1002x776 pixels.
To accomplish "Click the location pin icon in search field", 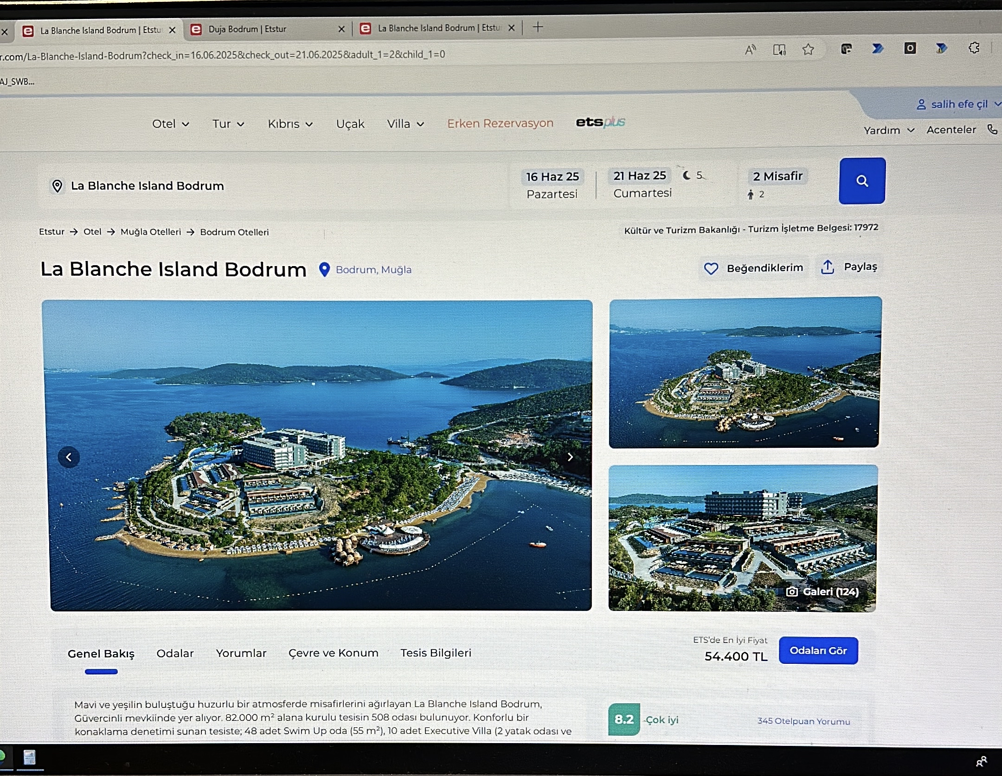I will (57, 186).
